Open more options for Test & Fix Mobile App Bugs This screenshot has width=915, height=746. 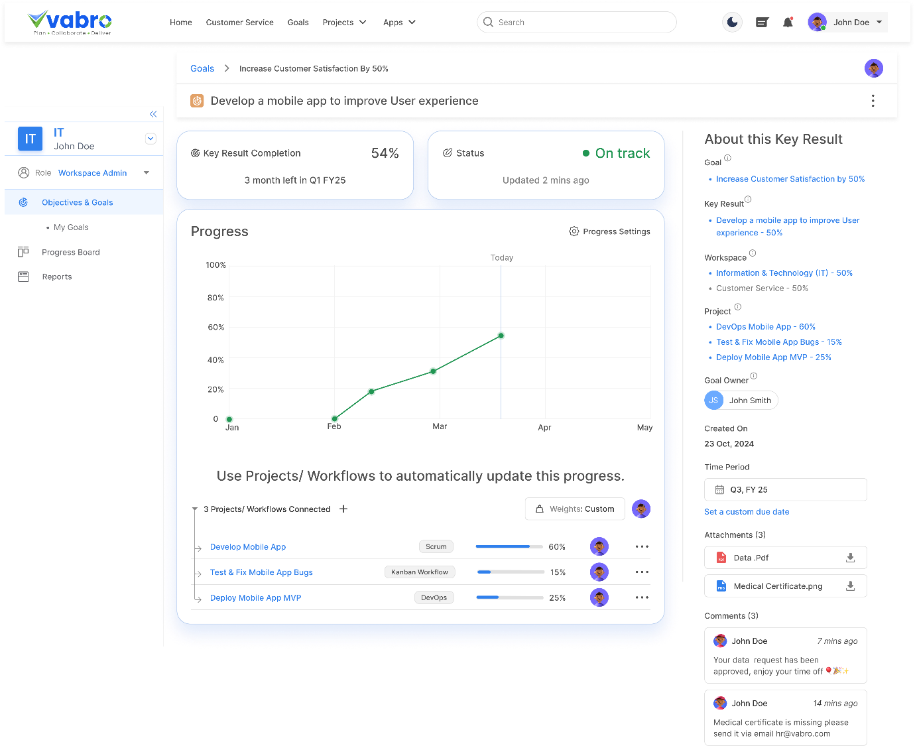tap(642, 572)
